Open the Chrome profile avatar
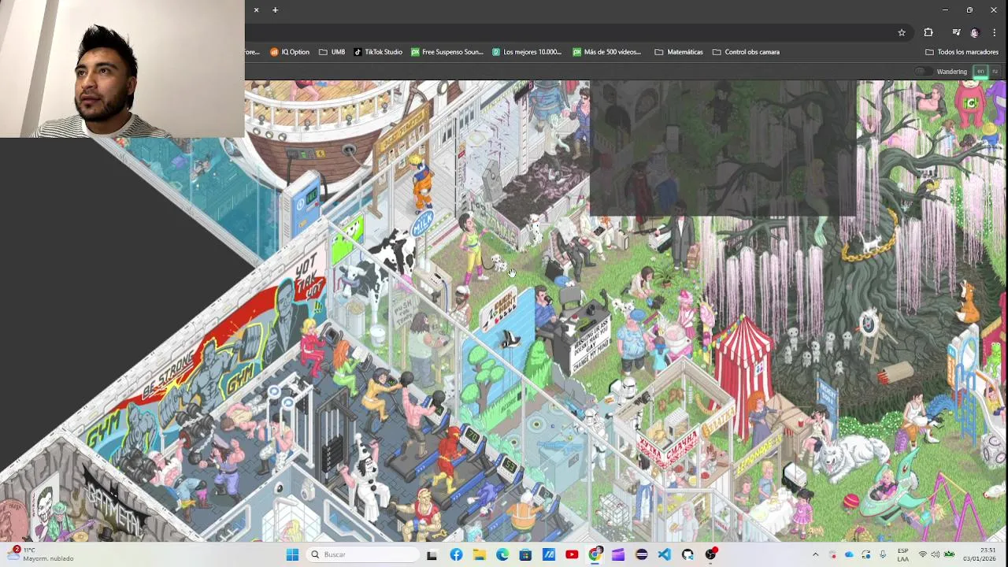 (975, 32)
